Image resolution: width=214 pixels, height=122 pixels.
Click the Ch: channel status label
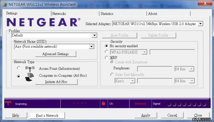[111, 104]
